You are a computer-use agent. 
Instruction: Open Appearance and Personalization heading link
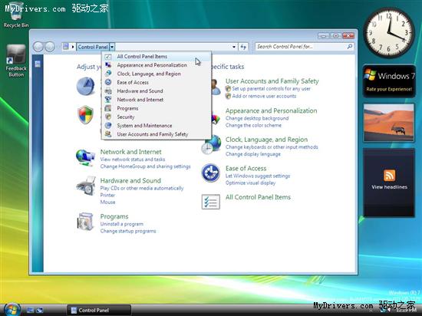click(272, 110)
